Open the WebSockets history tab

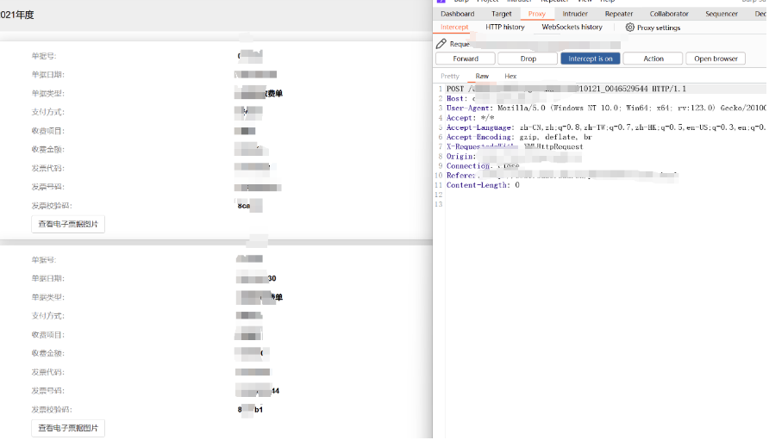[x=572, y=27]
